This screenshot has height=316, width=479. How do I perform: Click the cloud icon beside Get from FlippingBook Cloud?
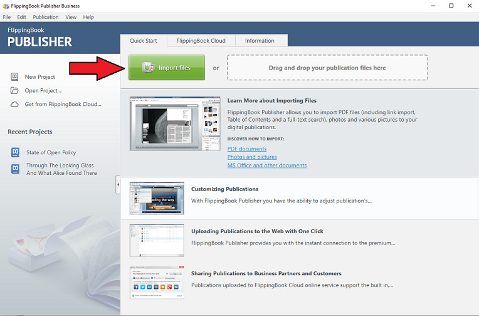point(14,104)
